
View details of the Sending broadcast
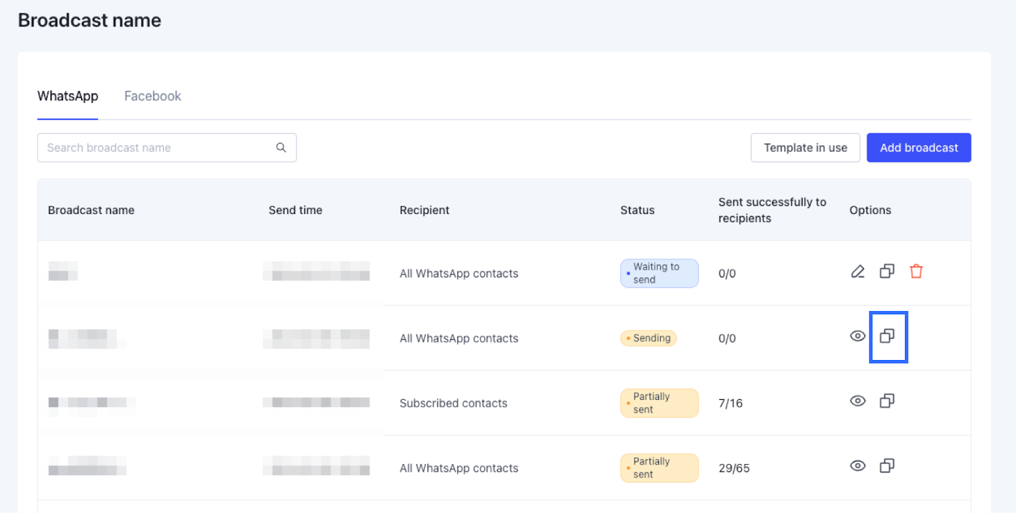pyautogui.click(x=857, y=336)
